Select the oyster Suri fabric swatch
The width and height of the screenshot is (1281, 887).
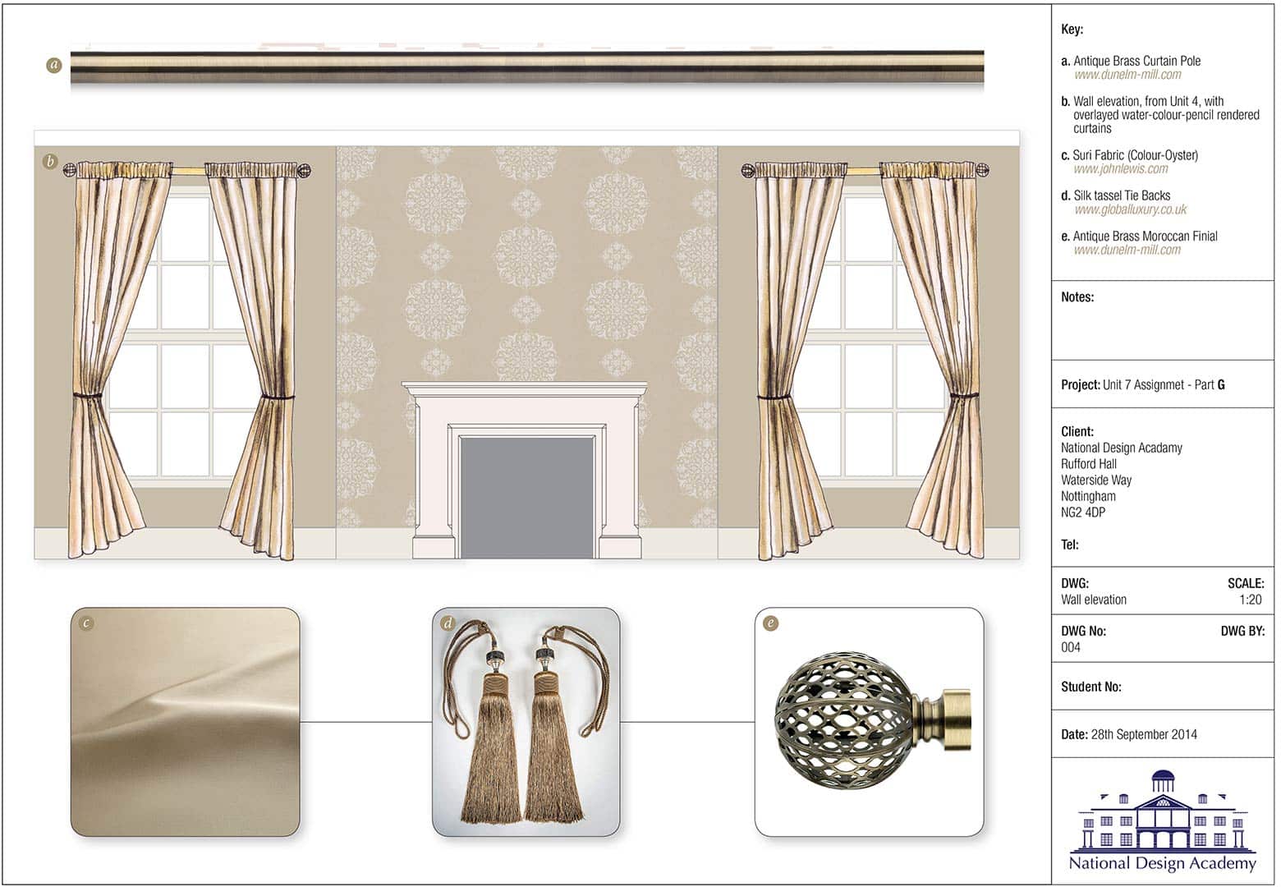(186, 723)
